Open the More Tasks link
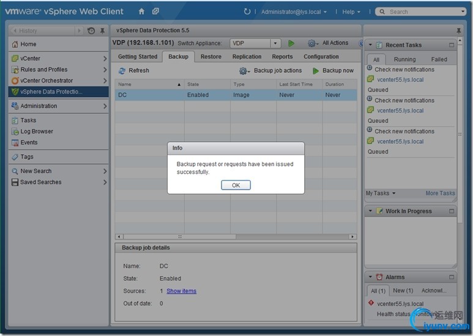This screenshot has width=473, height=336. 440,193
